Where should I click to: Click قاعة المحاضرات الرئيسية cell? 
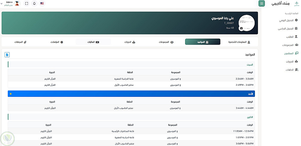[x=123, y=131]
